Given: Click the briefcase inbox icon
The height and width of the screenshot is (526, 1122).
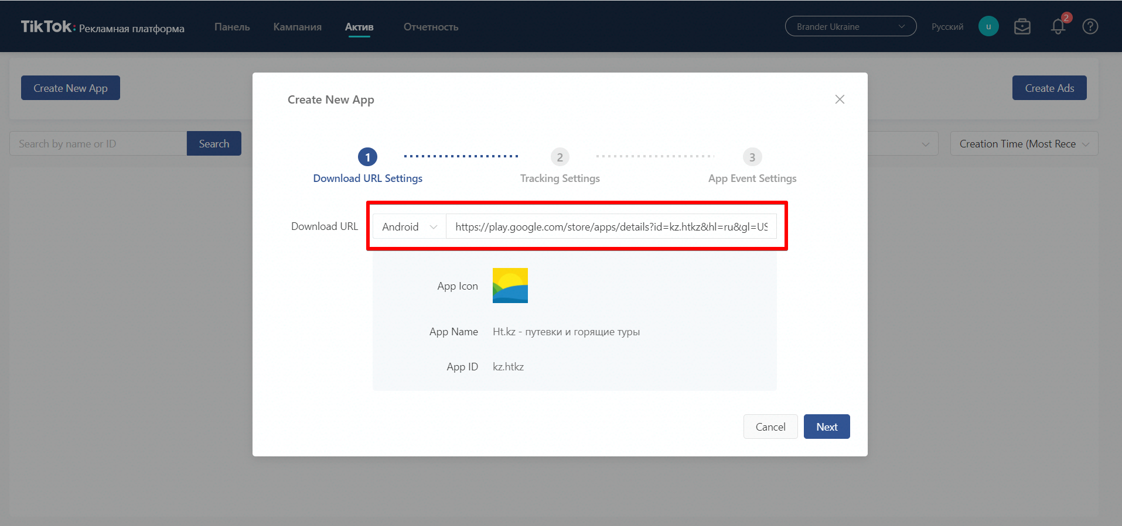Looking at the screenshot, I should coord(1022,27).
